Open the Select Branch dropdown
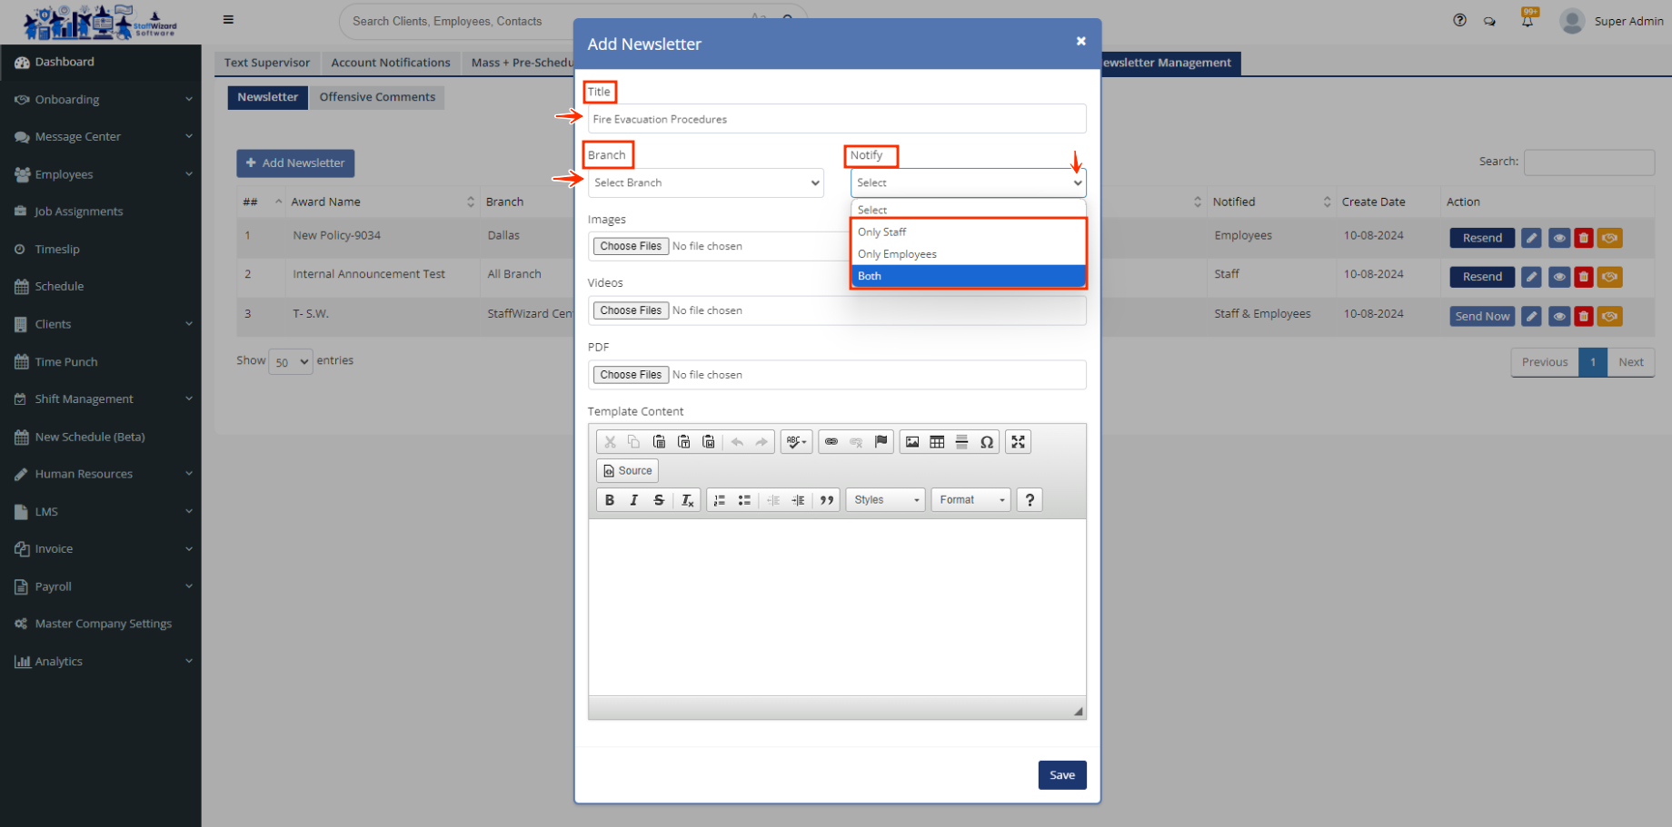The height and width of the screenshot is (827, 1672). [x=705, y=182]
